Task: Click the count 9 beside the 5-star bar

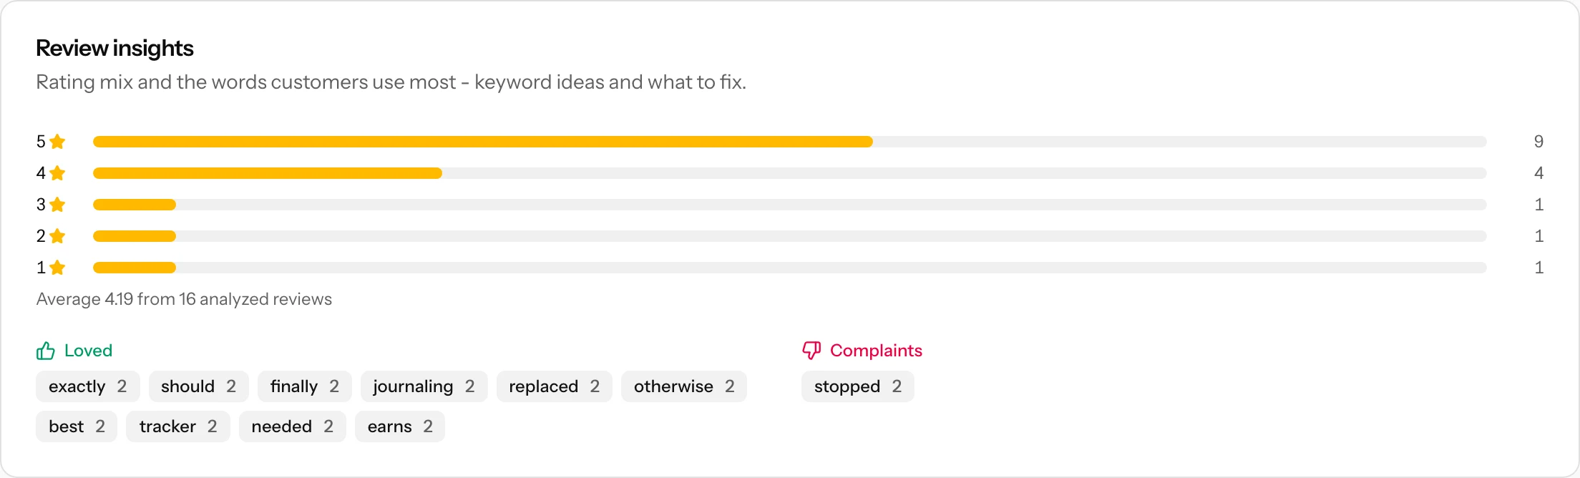Action: tap(1538, 142)
